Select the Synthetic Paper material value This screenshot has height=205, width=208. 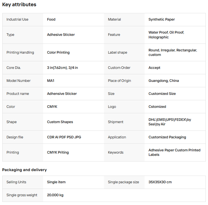pyautogui.click(x=161, y=19)
